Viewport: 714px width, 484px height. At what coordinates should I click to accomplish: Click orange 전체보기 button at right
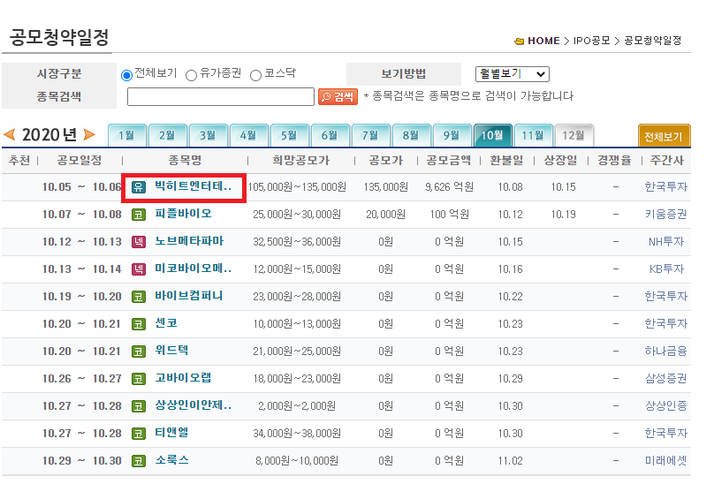[664, 136]
